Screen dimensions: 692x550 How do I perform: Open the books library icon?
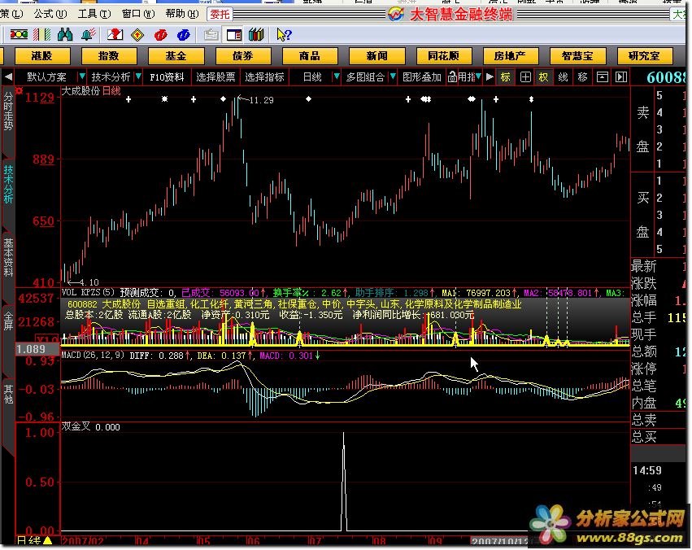(x=256, y=34)
